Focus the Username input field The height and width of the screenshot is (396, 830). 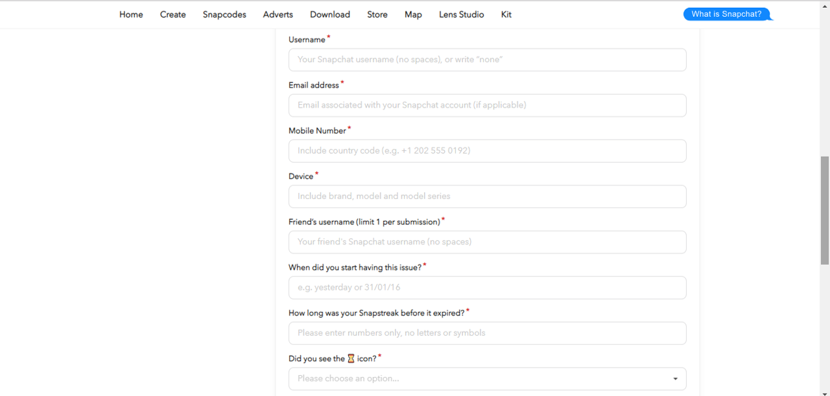tap(487, 60)
